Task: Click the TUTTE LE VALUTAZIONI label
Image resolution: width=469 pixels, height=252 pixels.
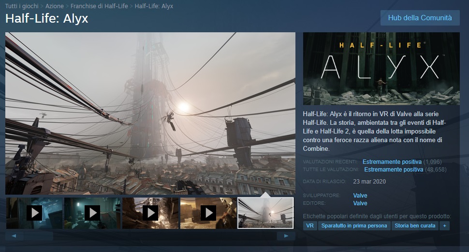Action: (x=331, y=170)
